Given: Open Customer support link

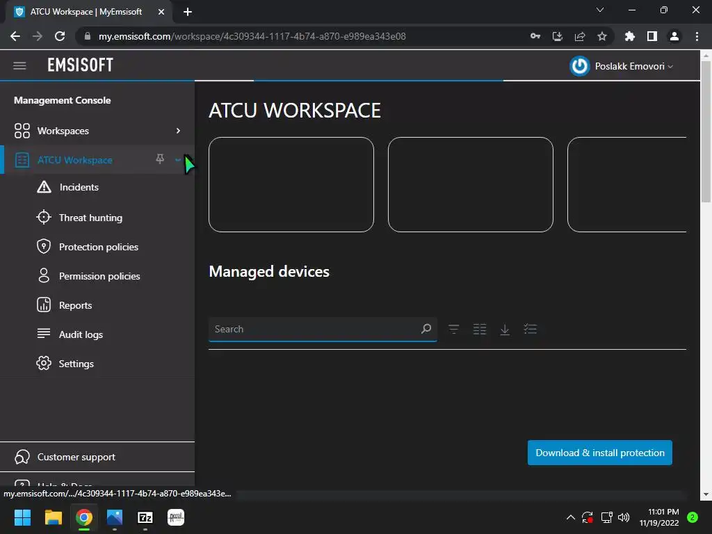Looking at the screenshot, I should [76, 458].
